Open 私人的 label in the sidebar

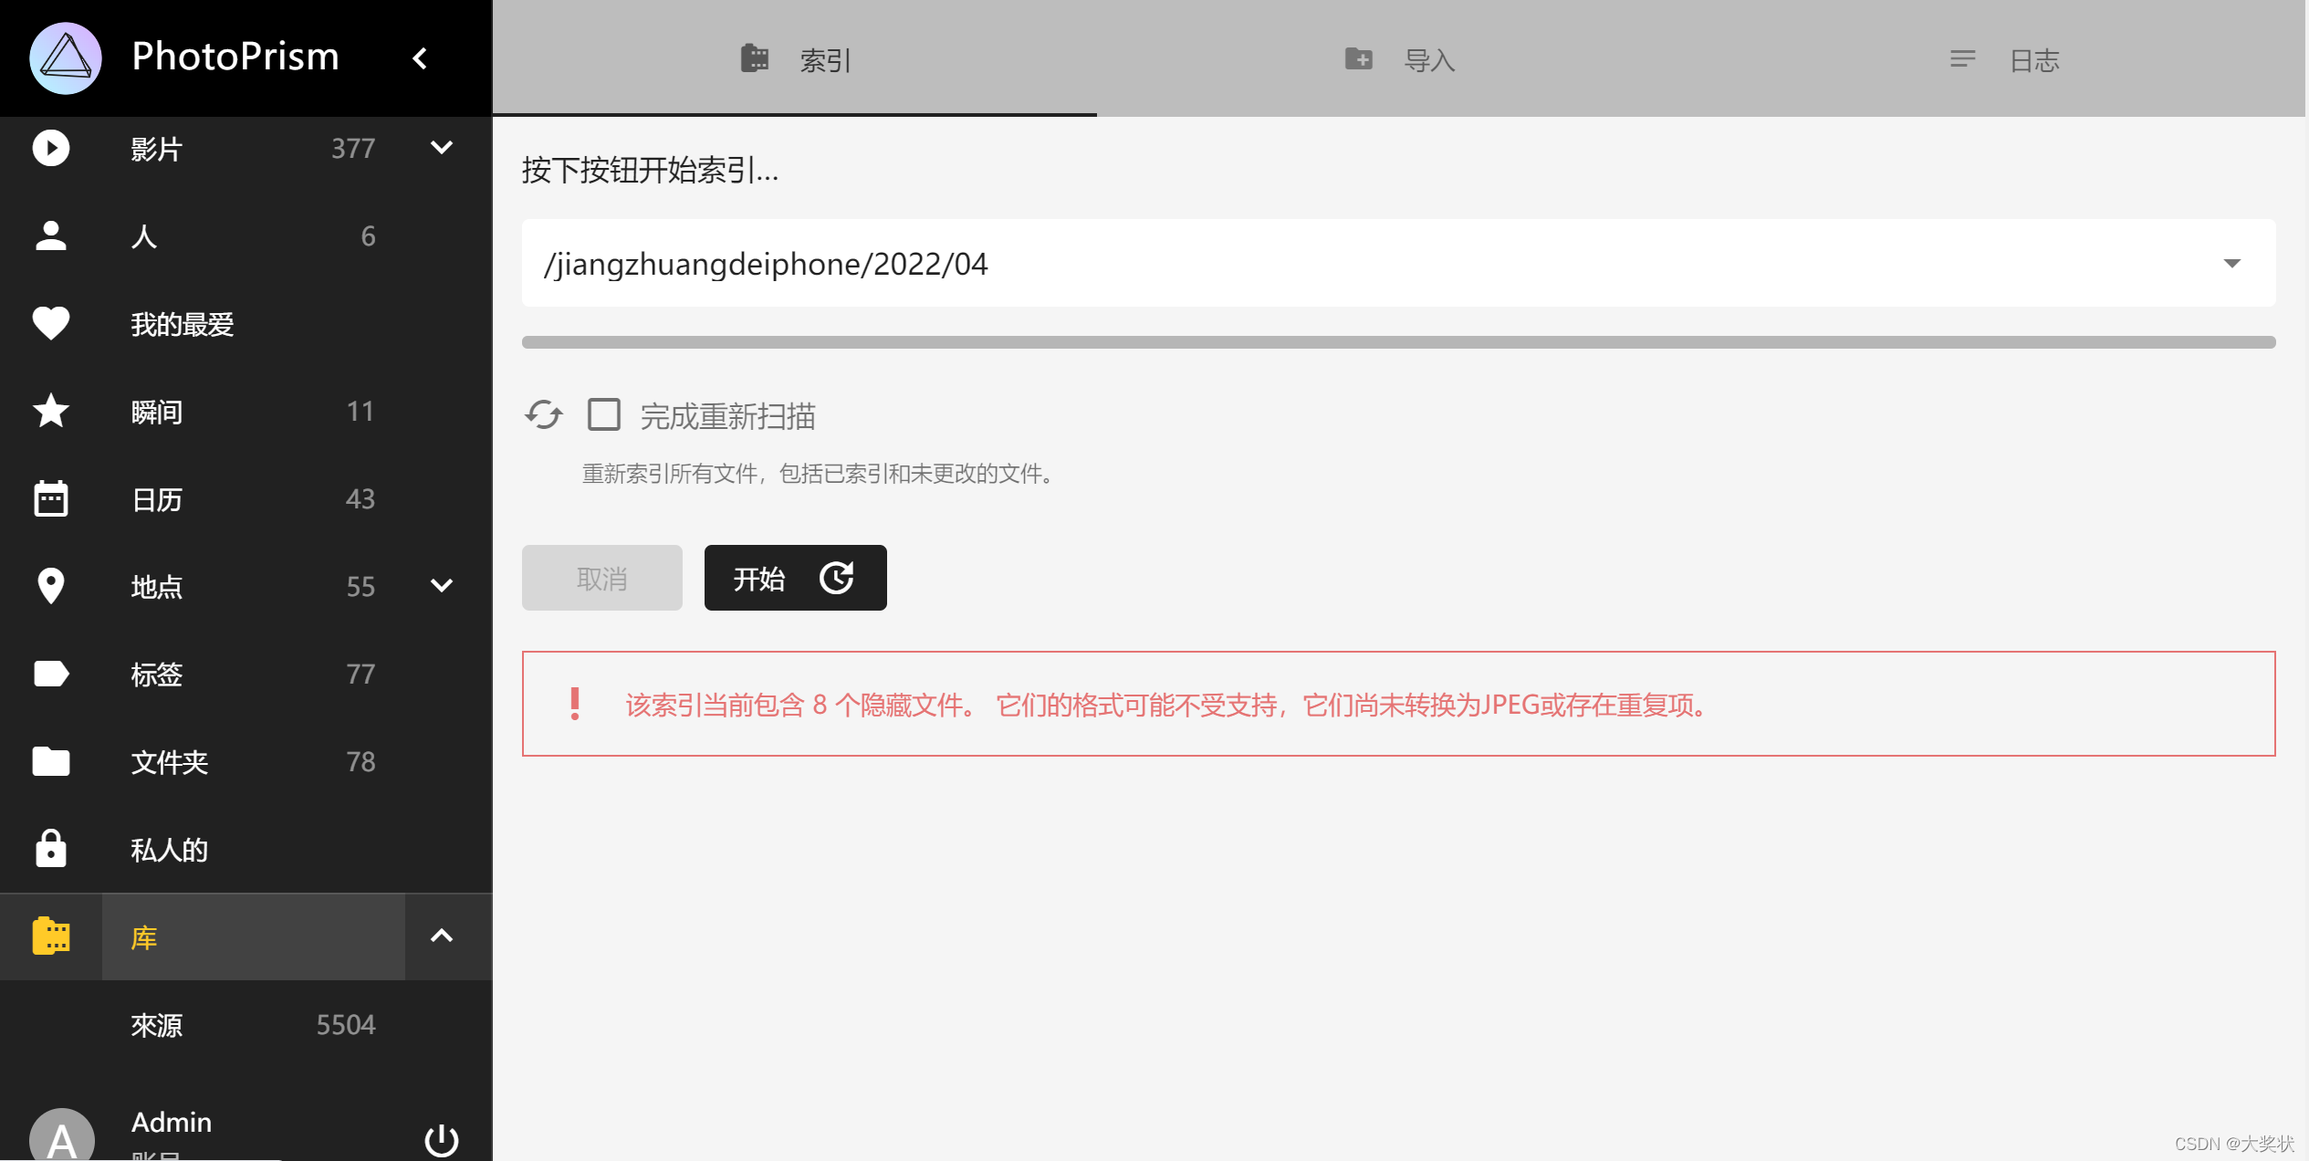(x=170, y=850)
